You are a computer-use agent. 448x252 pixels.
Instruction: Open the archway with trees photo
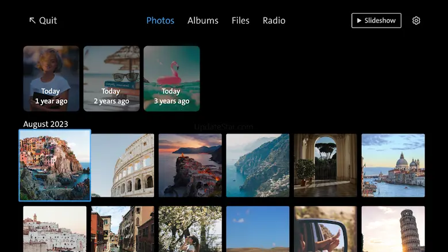click(326, 166)
